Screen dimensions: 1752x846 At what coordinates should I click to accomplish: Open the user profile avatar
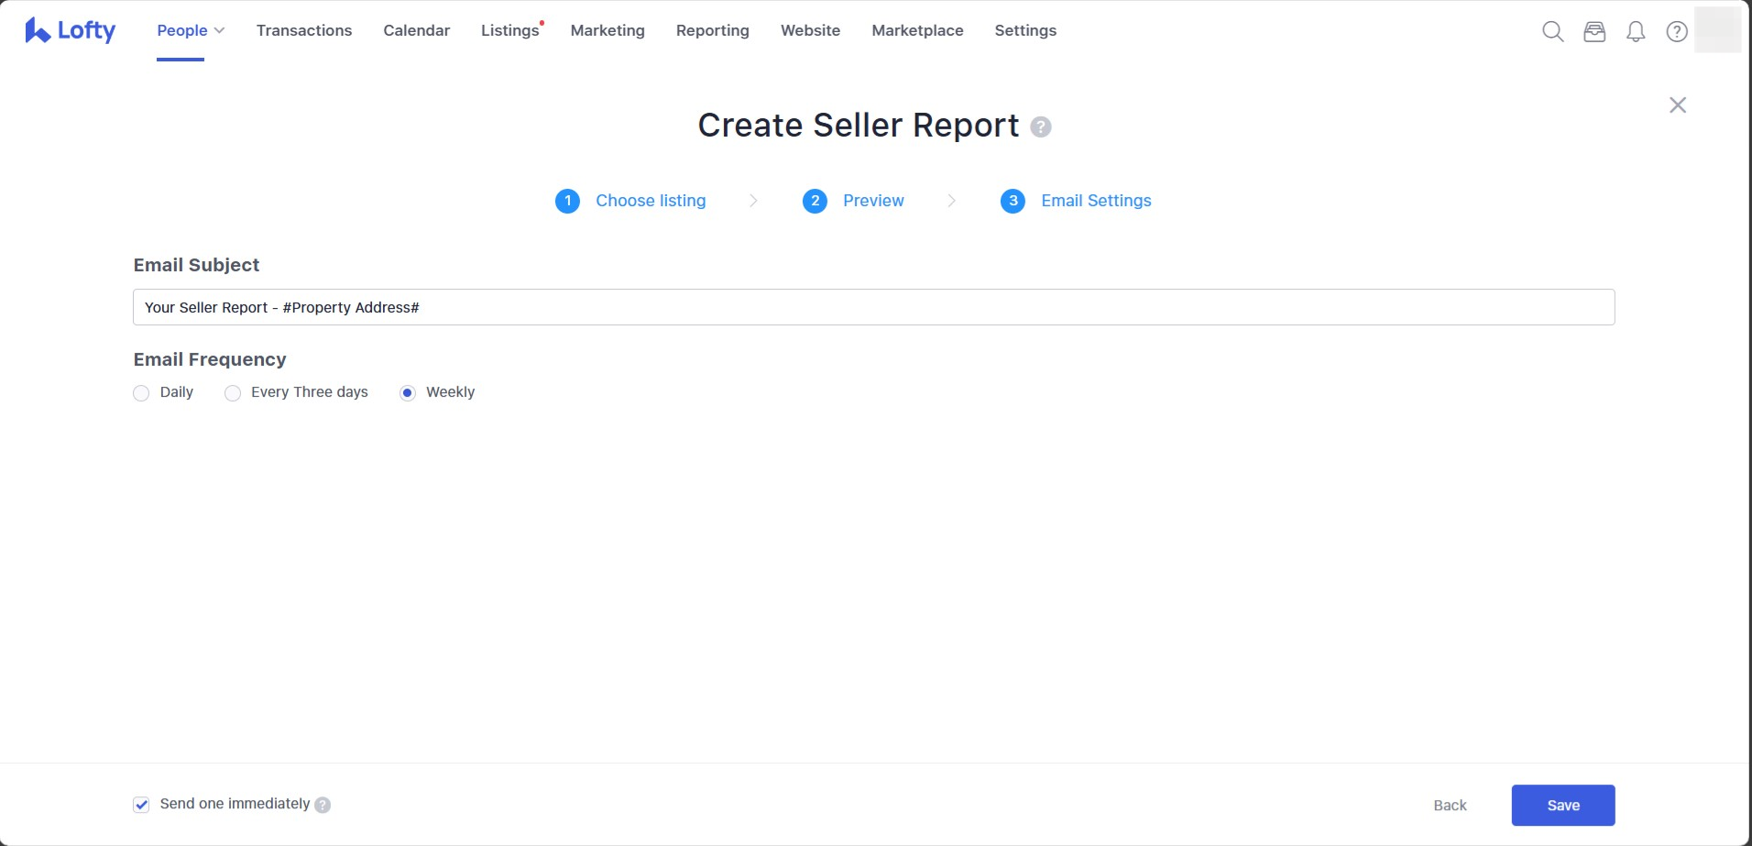[x=1717, y=30]
